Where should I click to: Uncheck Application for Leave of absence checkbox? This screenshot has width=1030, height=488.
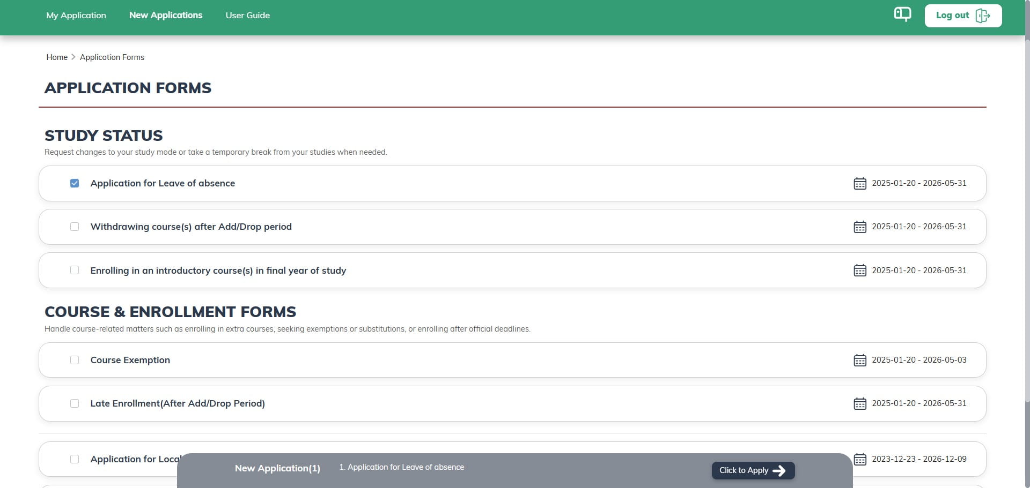coord(75,183)
